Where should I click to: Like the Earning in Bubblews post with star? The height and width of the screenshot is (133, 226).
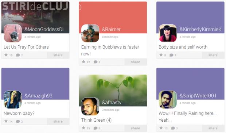83,62
